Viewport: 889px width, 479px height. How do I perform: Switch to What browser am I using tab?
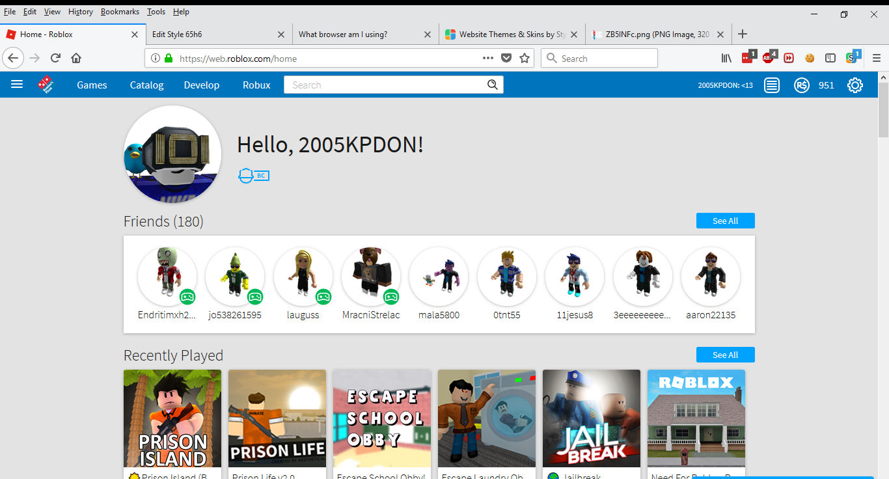tap(365, 34)
